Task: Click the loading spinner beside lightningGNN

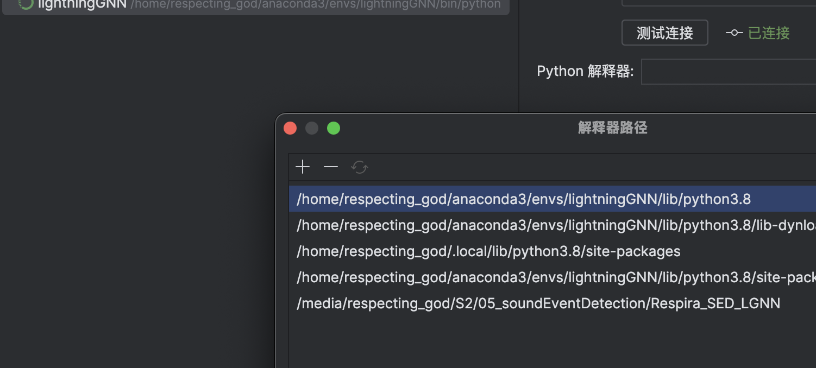Action: click(x=26, y=4)
